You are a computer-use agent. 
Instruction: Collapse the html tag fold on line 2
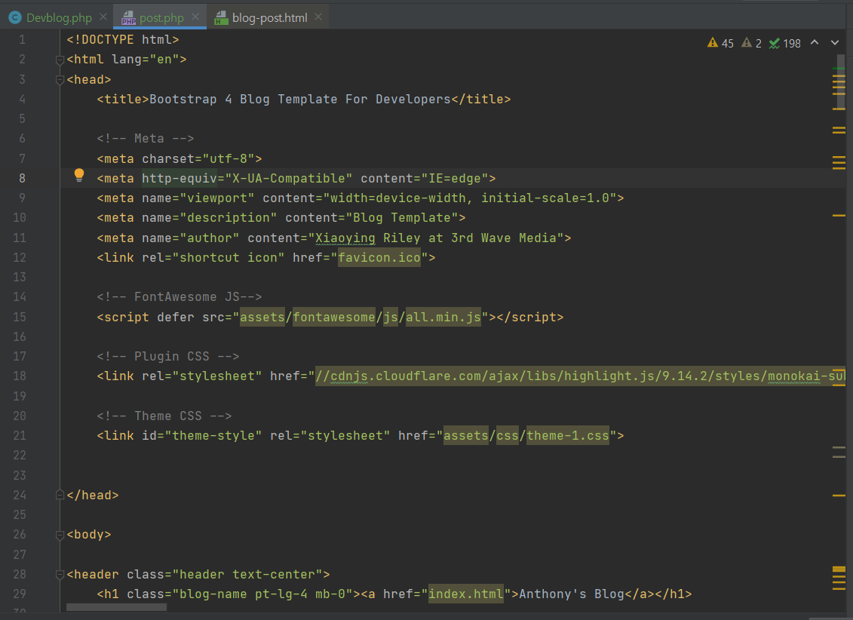click(x=60, y=60)
